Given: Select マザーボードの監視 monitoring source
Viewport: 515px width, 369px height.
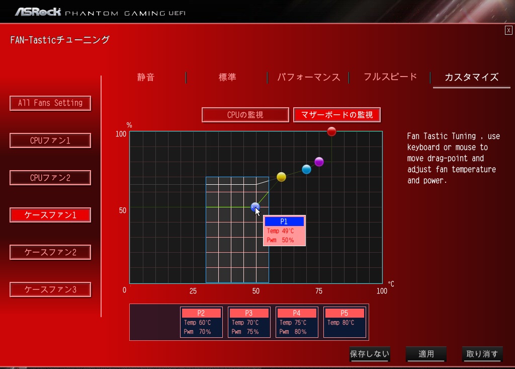Looking at the screenshot, I should (337, 115).
